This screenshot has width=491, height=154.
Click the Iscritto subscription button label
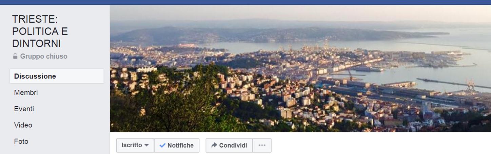(x=132, y=145)
